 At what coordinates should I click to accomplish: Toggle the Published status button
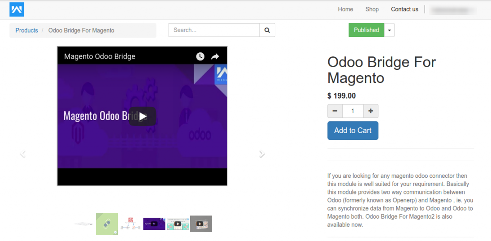pyautogui.click(x=366, y=30)
